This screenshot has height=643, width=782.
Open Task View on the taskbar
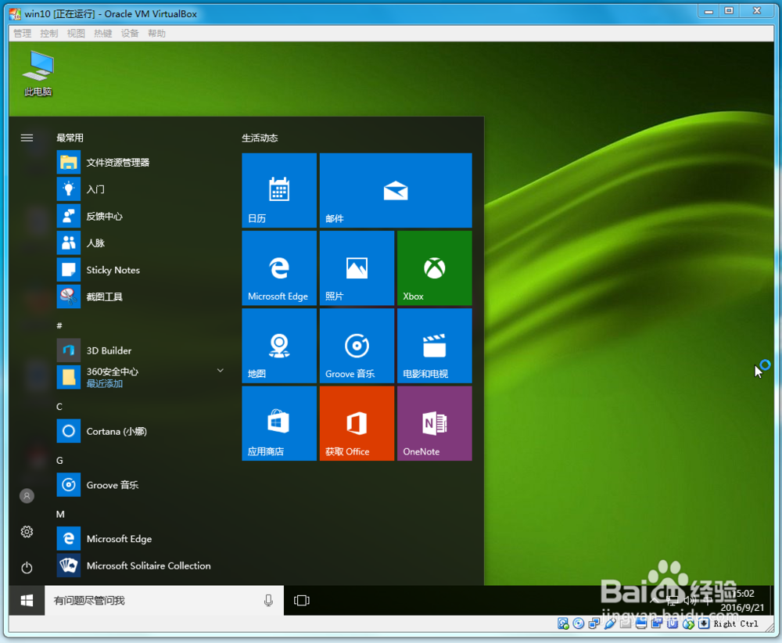pyautogui.click(x=302, y=601)
